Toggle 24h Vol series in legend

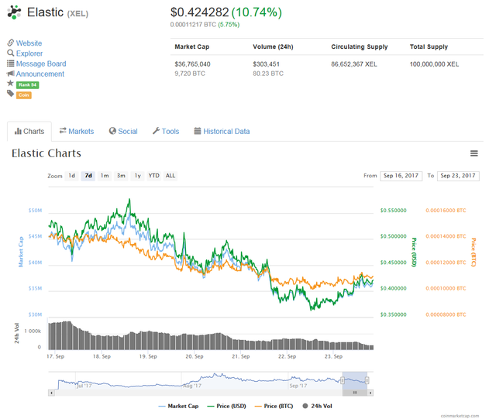[x=317, y=406]
